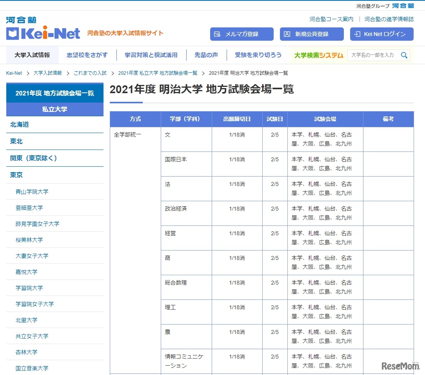Image resolution: width=425 pixels, height=375 pixels.
Task: Click the 河合塾 group logo at top right
Action: (x=403, y=5)
